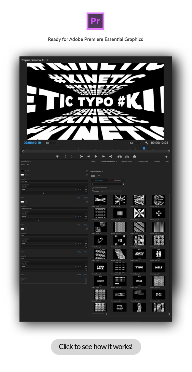Viewport: 192px width, 372px height.
Task: Switch to the Essential Sound tab
Action: pos(126,161)
